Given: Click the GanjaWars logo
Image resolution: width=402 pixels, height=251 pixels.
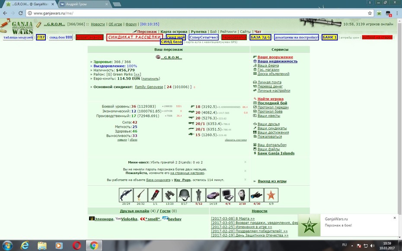Looking at the screenshot, I should point(22,28).
